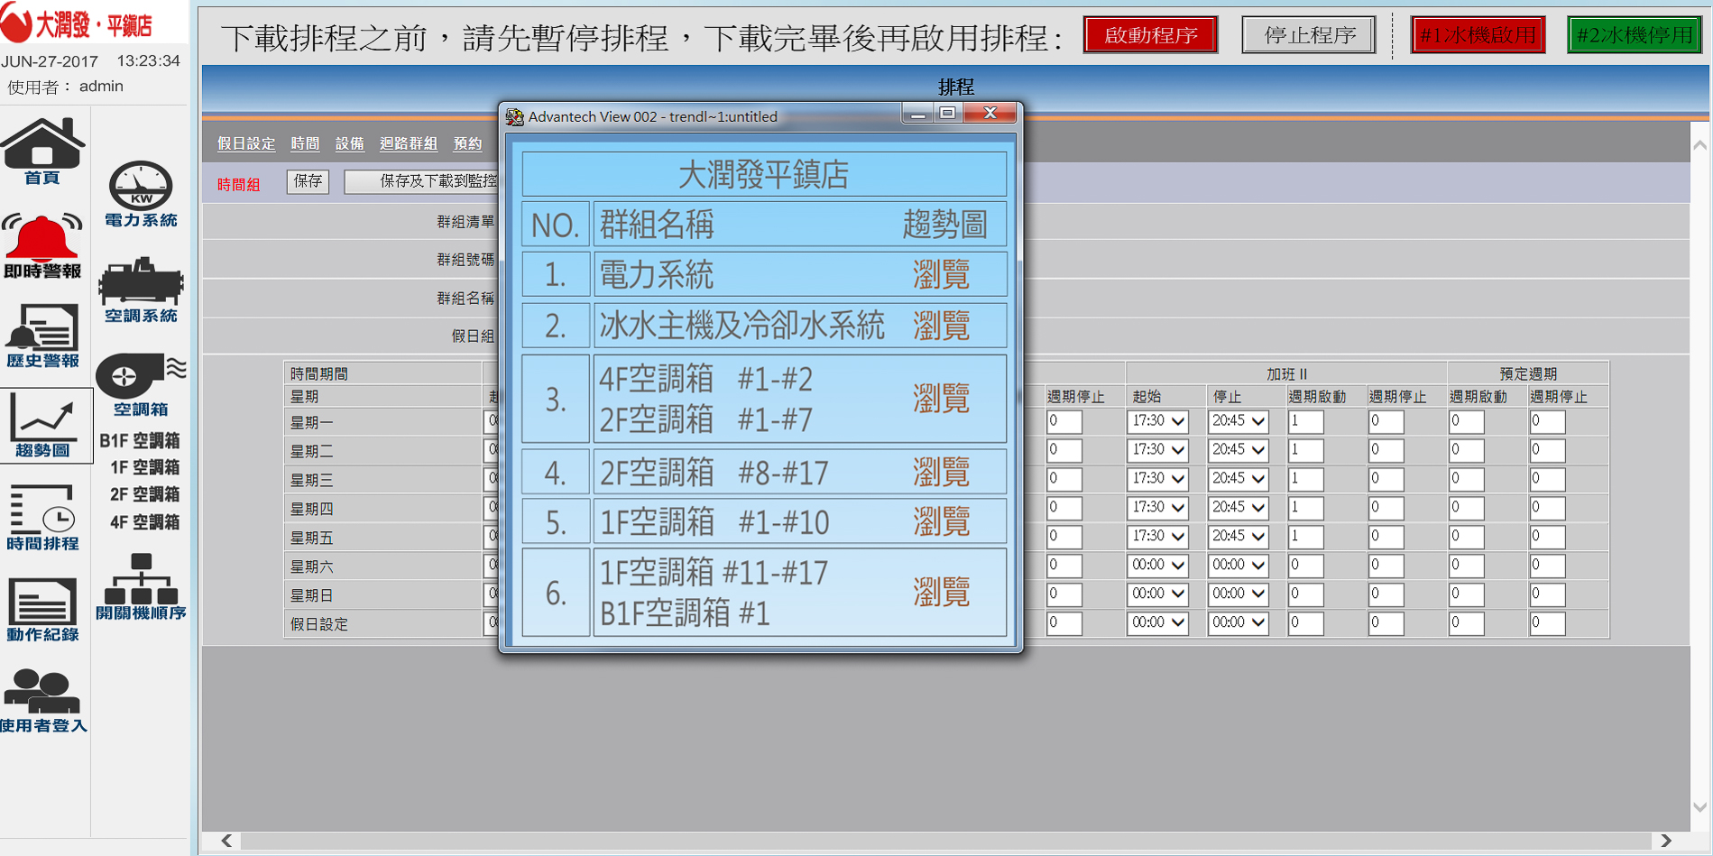This screenshot has width=1713, height=856.
Task: Click 保存及下載到監控 button
Action: pos(421,181)
